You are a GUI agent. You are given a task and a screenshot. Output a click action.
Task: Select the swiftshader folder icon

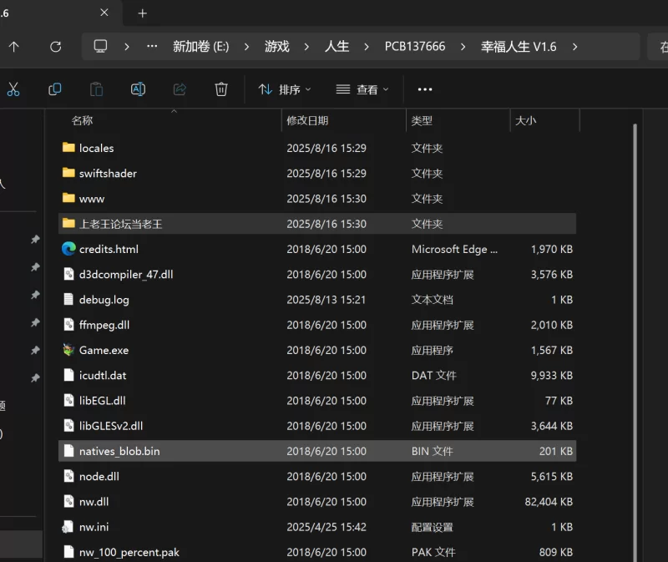[x=68, y=173]
